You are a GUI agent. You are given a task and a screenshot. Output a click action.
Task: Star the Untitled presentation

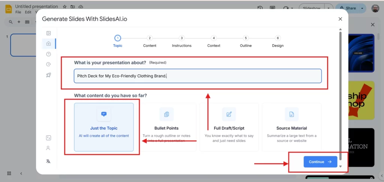(64, 7)
